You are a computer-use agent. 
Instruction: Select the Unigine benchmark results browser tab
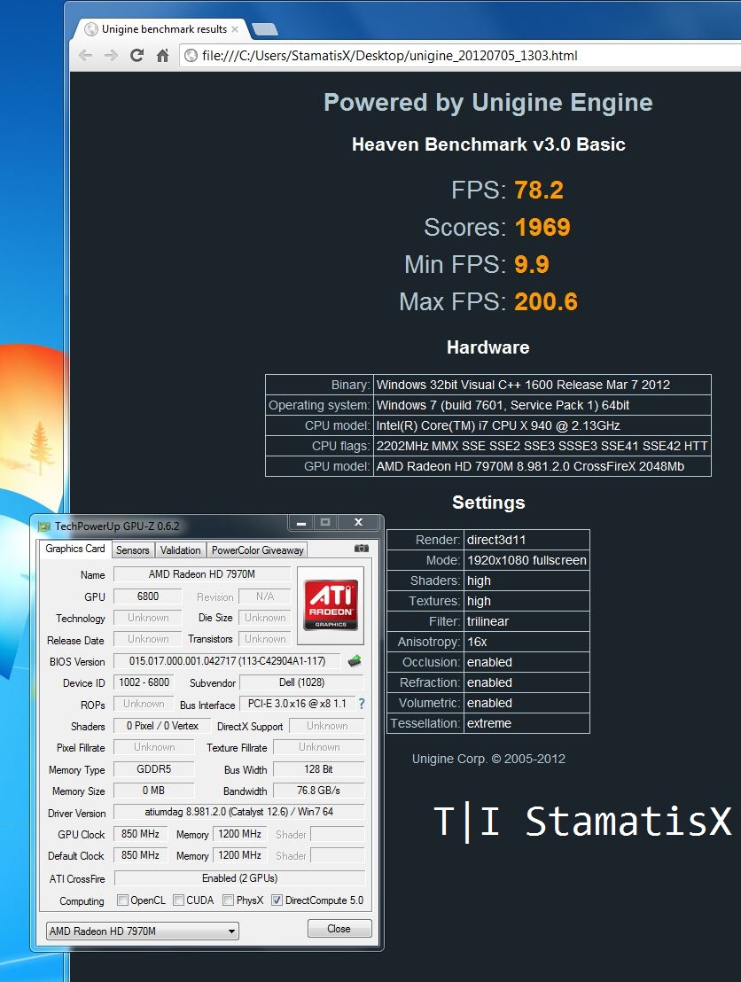pos(164,29)
